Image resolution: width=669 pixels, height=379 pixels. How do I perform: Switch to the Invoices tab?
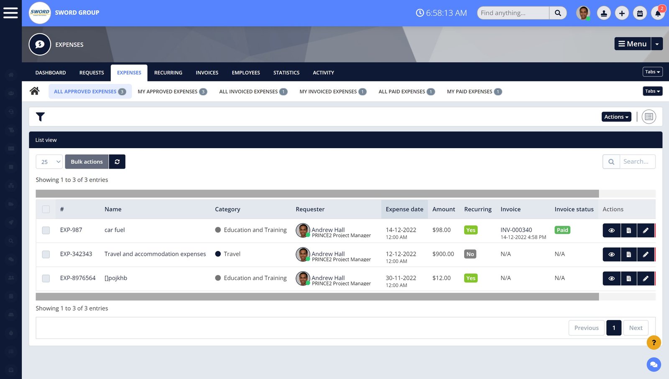pyautogui.click(x=207, y=73)
